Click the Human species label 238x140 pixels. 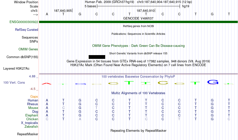(x=33, y=100)
